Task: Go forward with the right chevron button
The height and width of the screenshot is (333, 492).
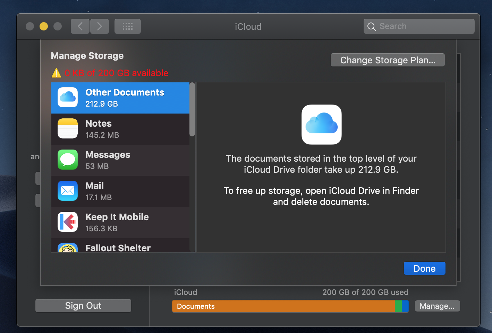Action: click(100, 26)
